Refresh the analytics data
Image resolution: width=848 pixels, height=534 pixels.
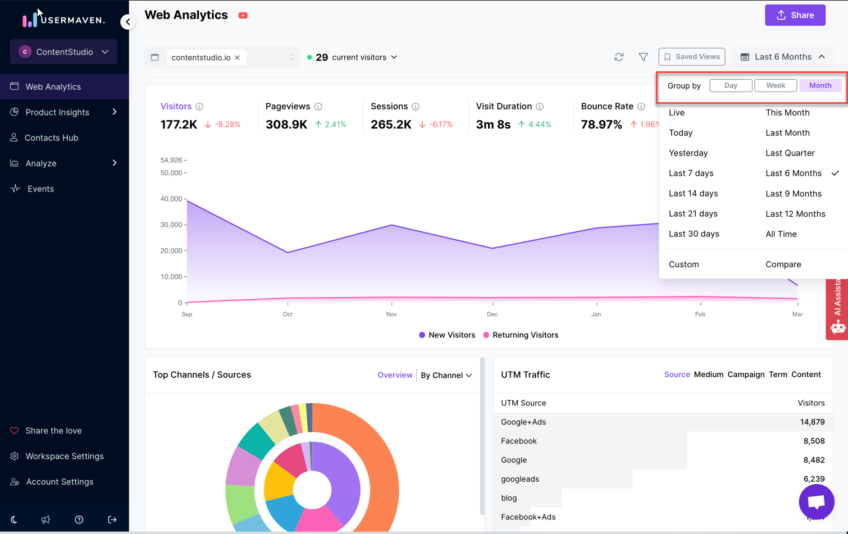pos(618,57)
